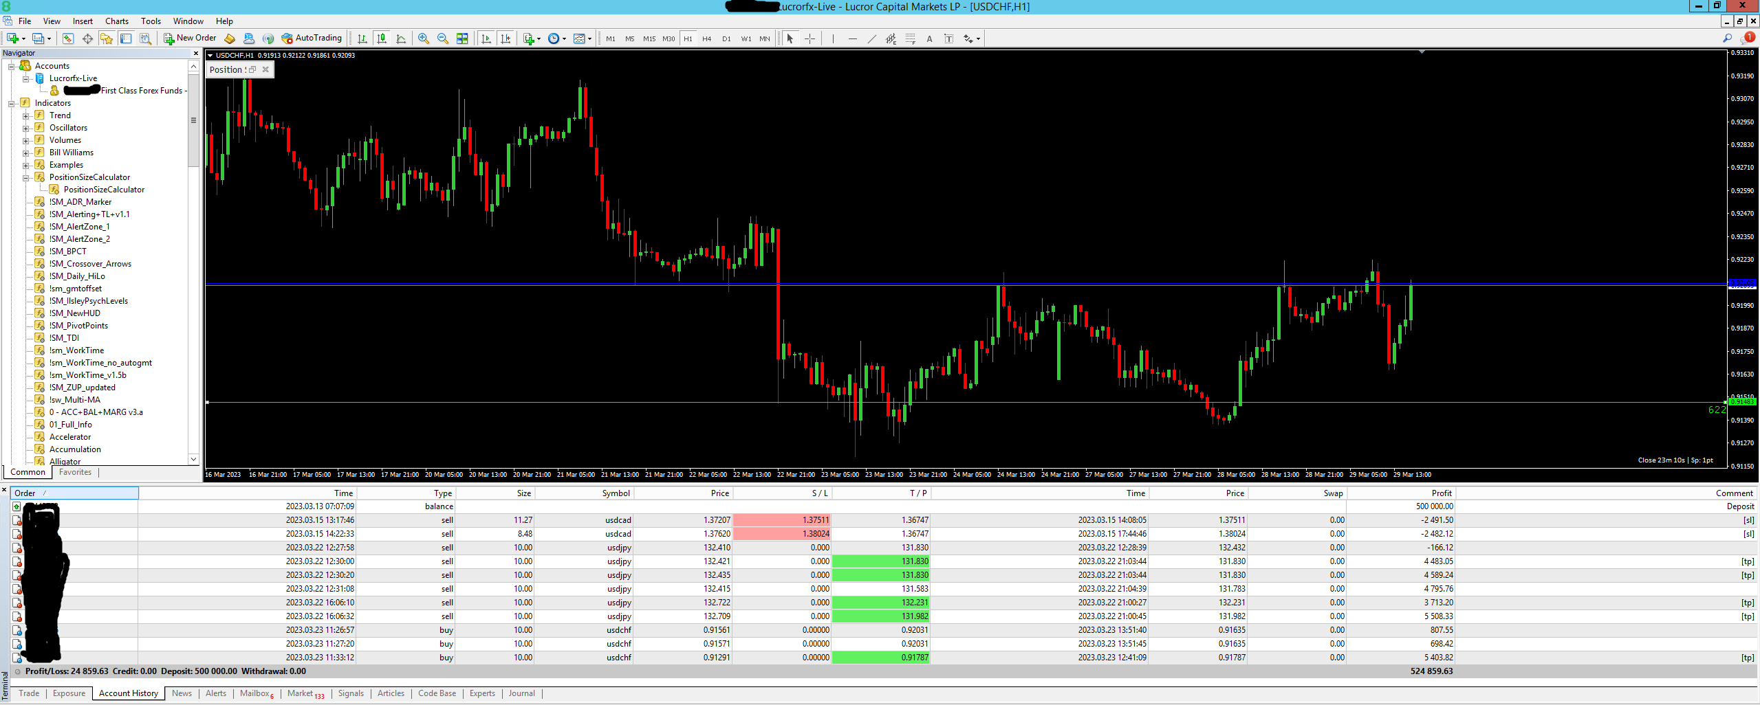Select the Equidistant Channel tool
The image size is (1760, 705).
tap(891, 38)
